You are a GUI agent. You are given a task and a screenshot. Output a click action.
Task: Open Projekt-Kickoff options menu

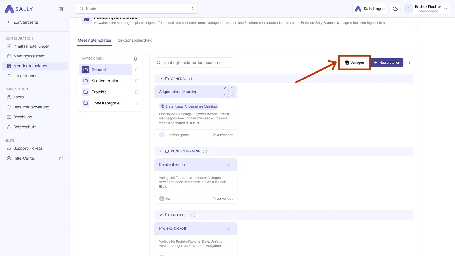[x=229, y=228]
